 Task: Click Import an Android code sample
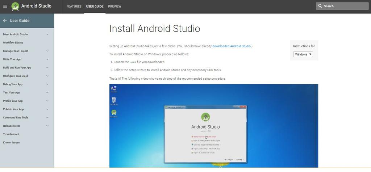203,153
